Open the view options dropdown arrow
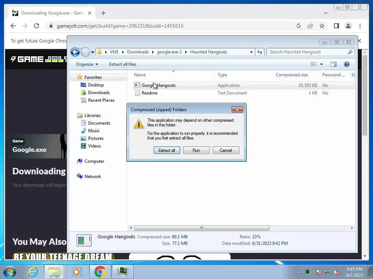 321,64
